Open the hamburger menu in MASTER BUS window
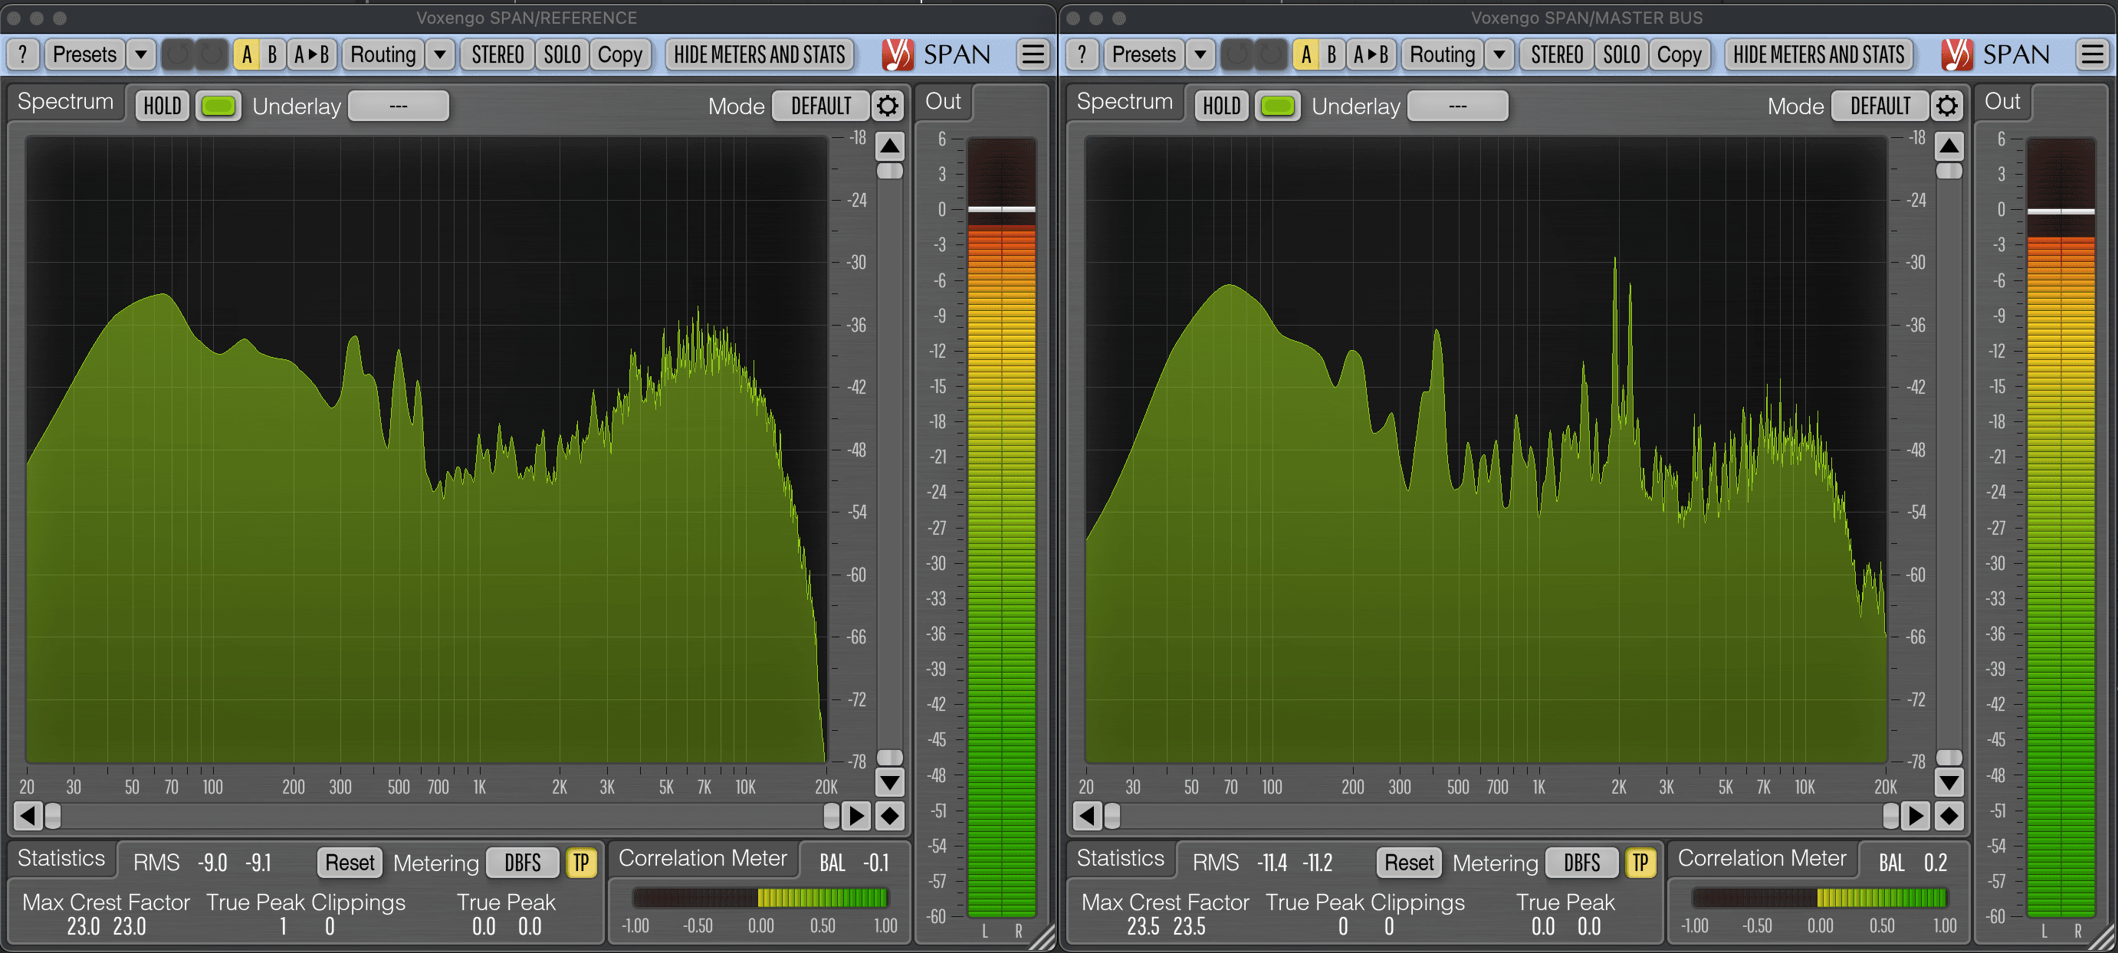The width and height of the screenshot is (2118, 953). 2092,55
